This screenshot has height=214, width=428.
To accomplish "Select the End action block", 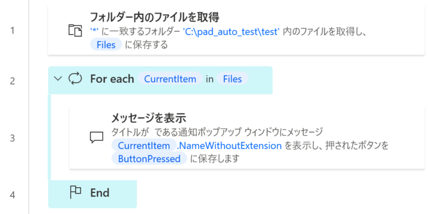I will (92, 194).
